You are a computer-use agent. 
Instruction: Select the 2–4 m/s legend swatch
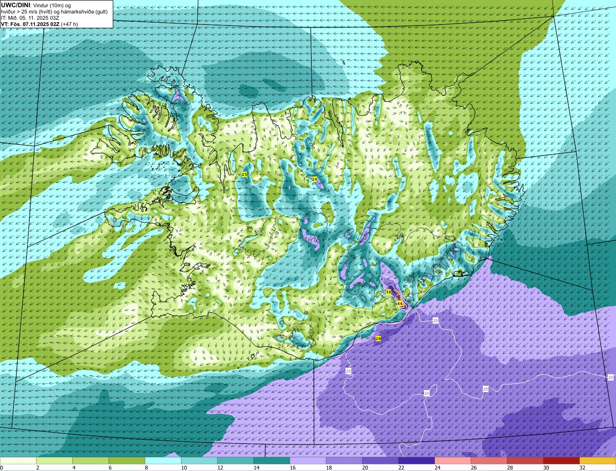54,460
